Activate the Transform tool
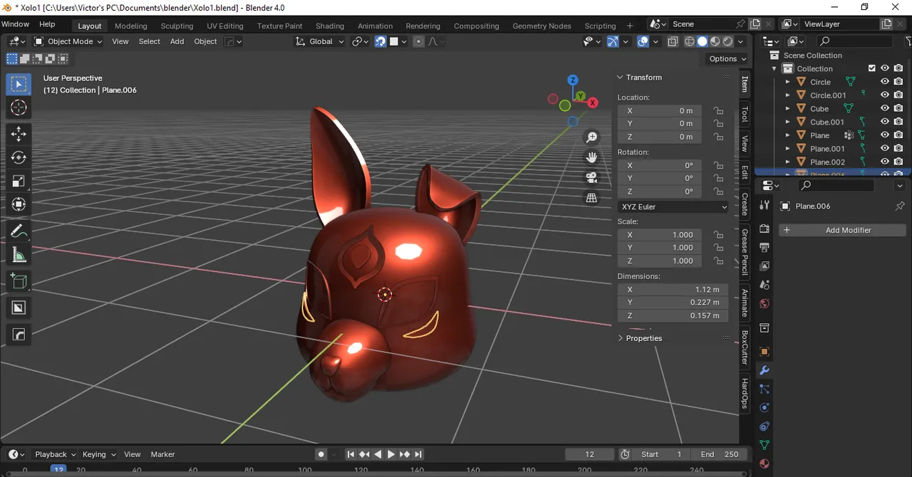 (x=19, y=204)
